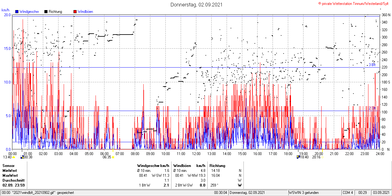Click the '10.0' value on the speed axis

7,82
